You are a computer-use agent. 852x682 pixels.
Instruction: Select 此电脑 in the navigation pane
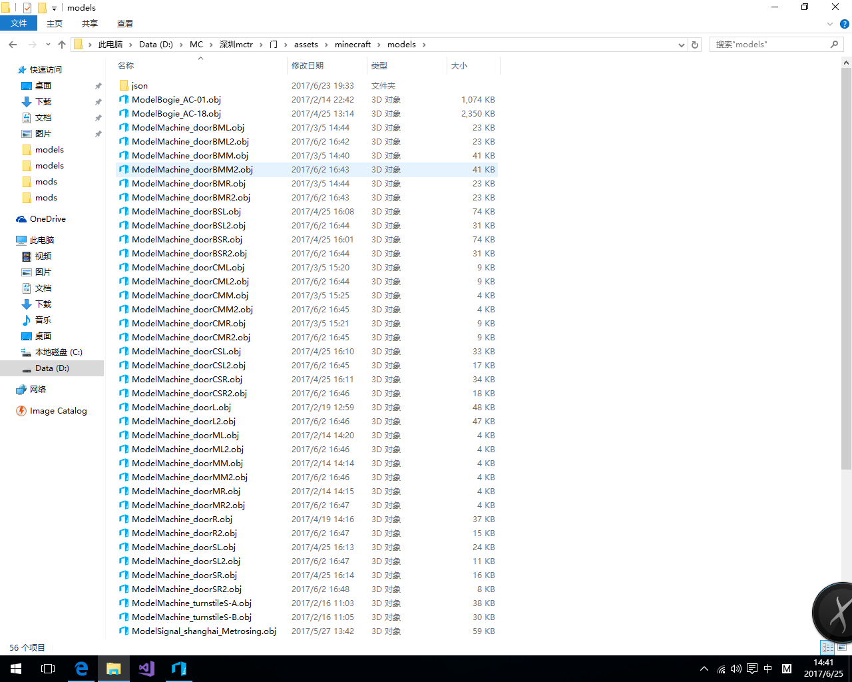coord(41,240)
